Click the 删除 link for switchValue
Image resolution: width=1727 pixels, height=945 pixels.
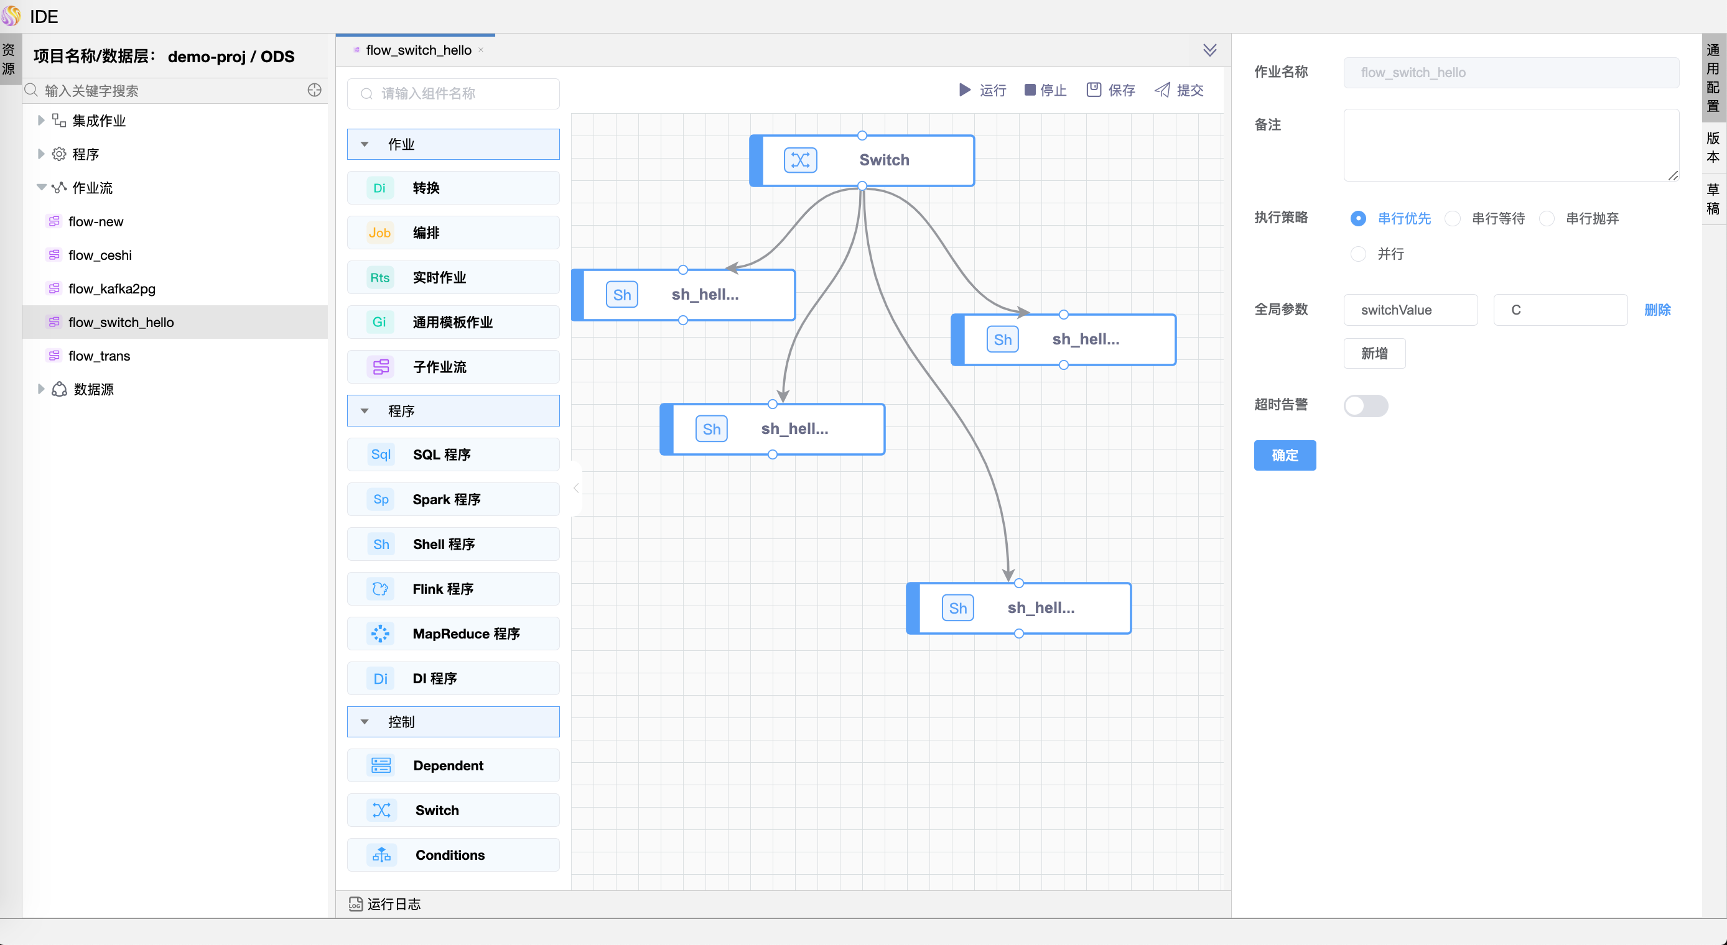1657,310
